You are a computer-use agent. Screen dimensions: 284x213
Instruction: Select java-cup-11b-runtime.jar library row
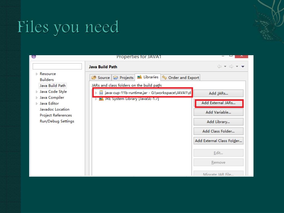(x=142, y=93)
